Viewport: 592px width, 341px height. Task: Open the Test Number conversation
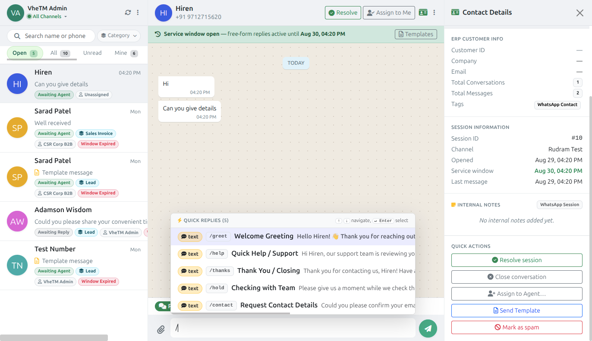pos(74,265)
